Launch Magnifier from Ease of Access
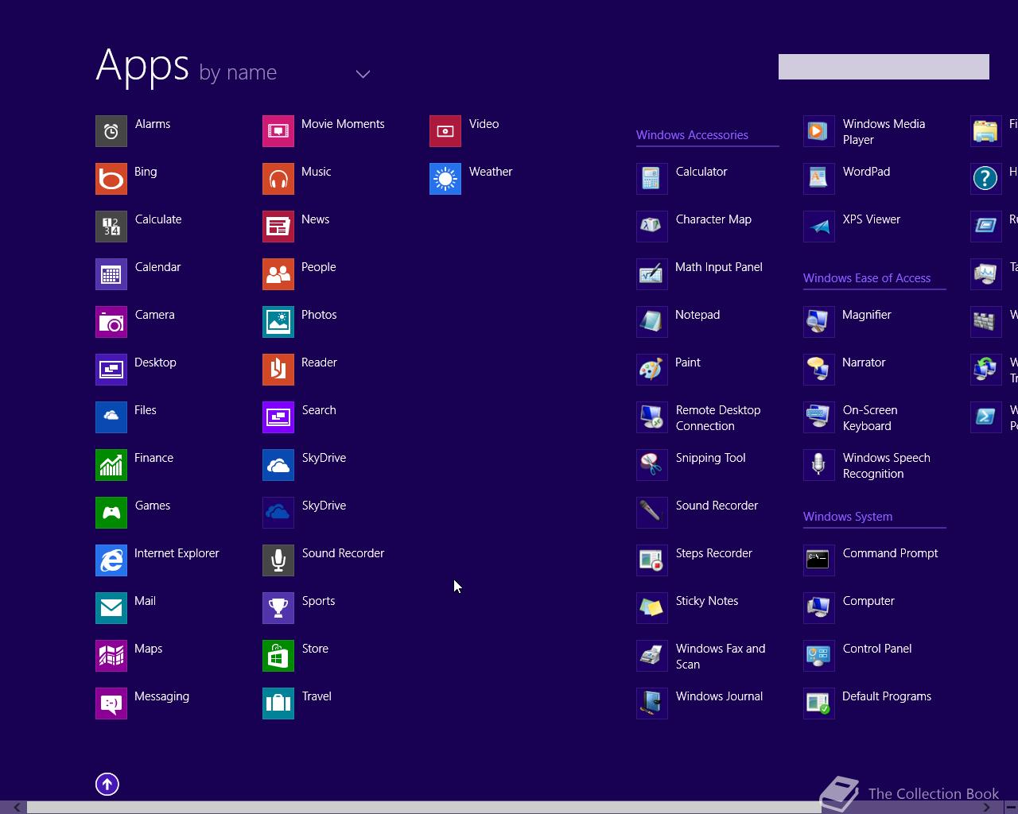The height and width of the screenshot is (814, 1018). (x=819, y=322)
